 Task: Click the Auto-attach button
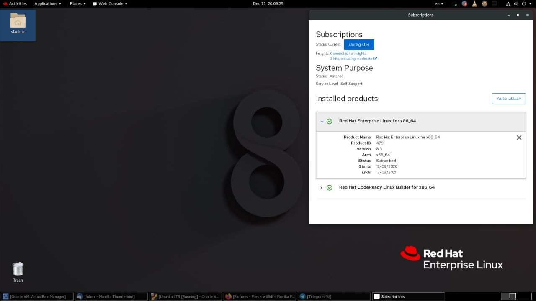[509, 99]
